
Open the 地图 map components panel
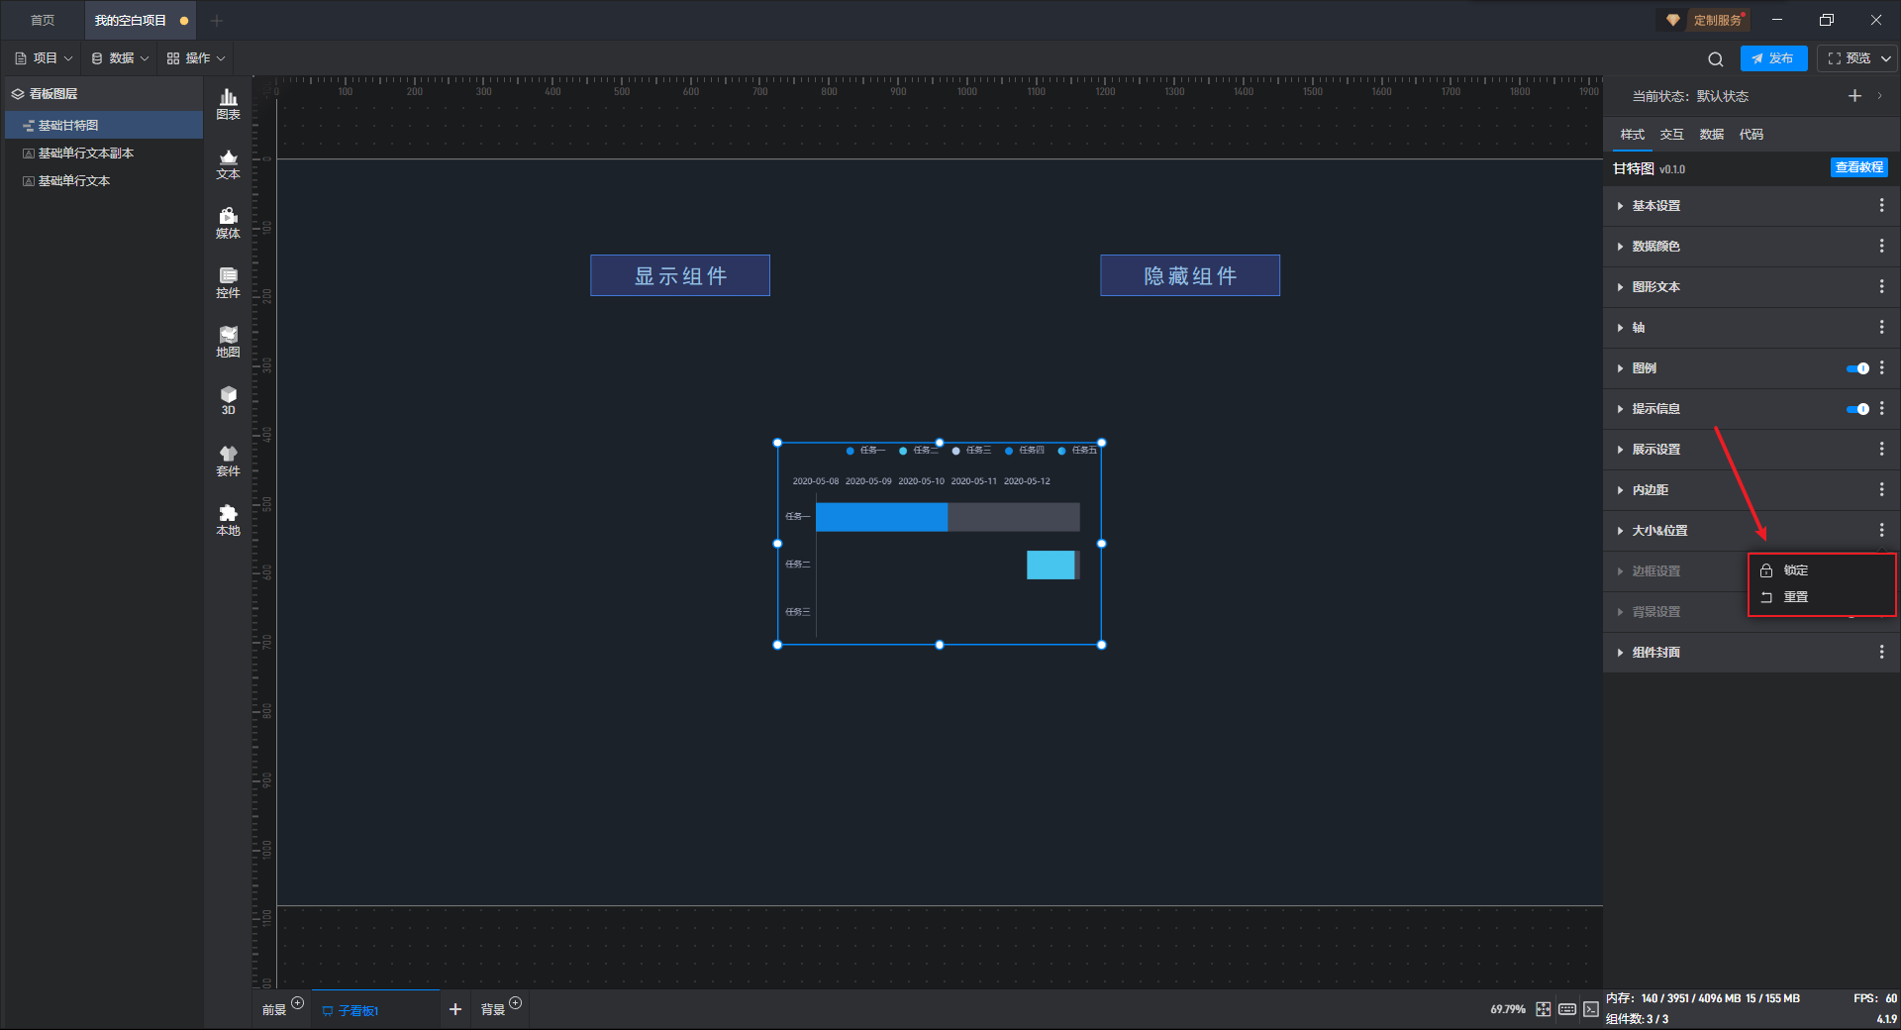click(228, 342)
